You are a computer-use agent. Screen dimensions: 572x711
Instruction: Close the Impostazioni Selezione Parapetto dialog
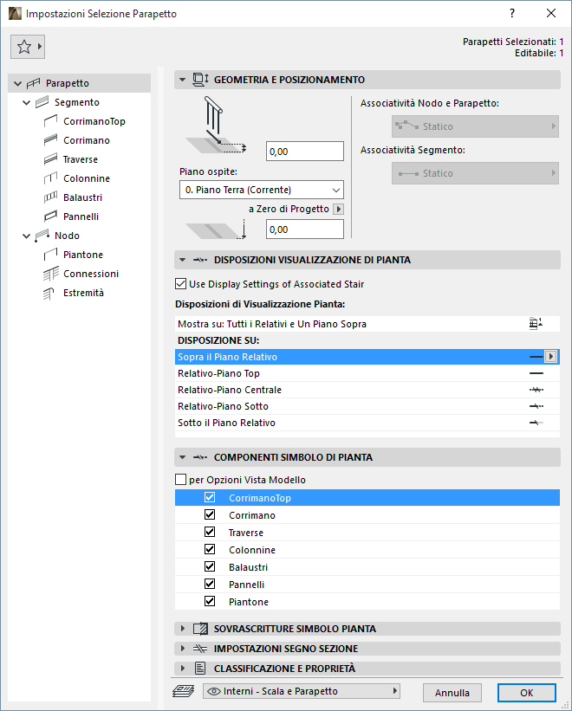pyautogui.click(x=551, y=13)
